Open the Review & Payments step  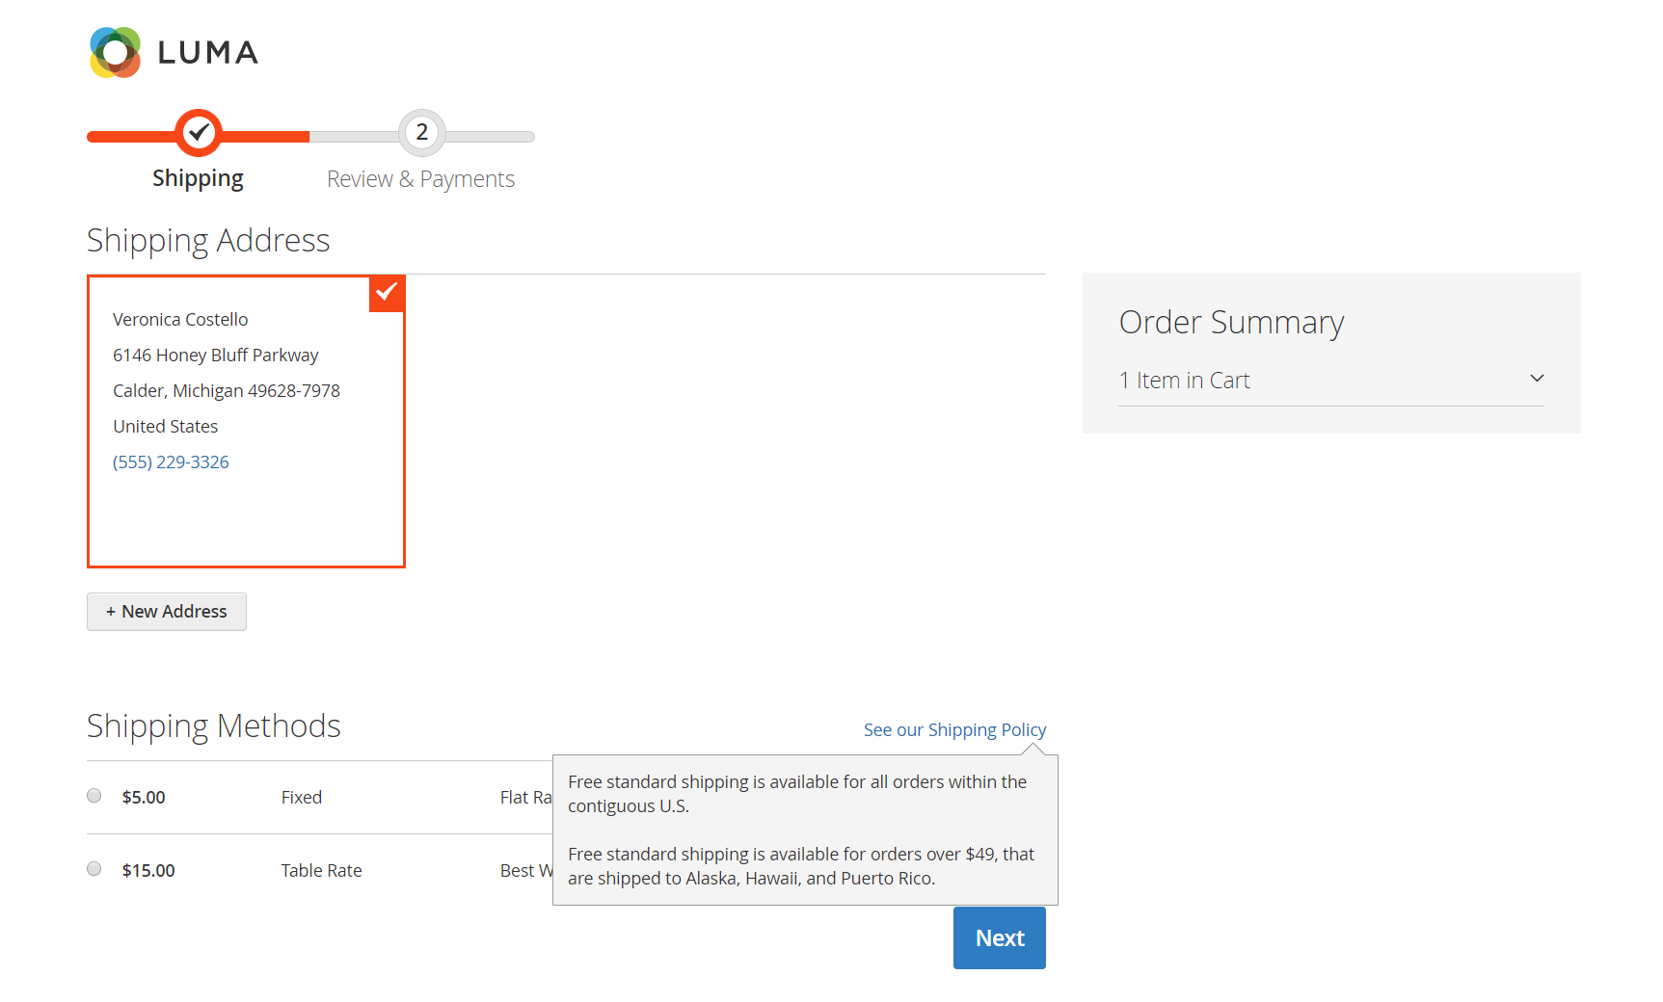[x=420, y=179]
